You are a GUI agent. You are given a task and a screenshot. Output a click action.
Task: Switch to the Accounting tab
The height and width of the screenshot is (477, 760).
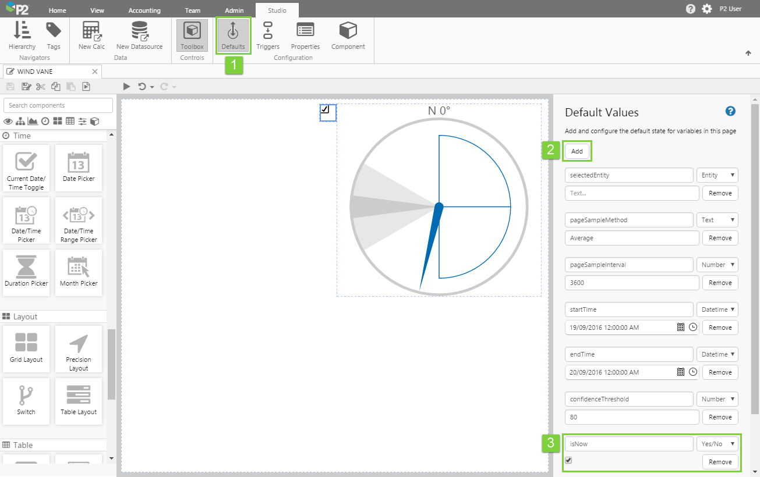(x=144, y=10)
